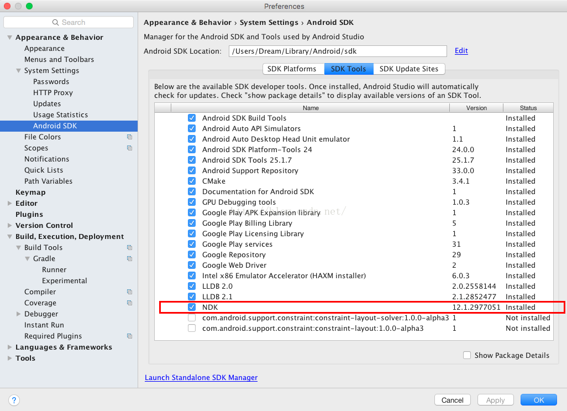This screenshot has width=567, height=411.
Task: Select Experimental under Gradle
Action: (64, 281)
